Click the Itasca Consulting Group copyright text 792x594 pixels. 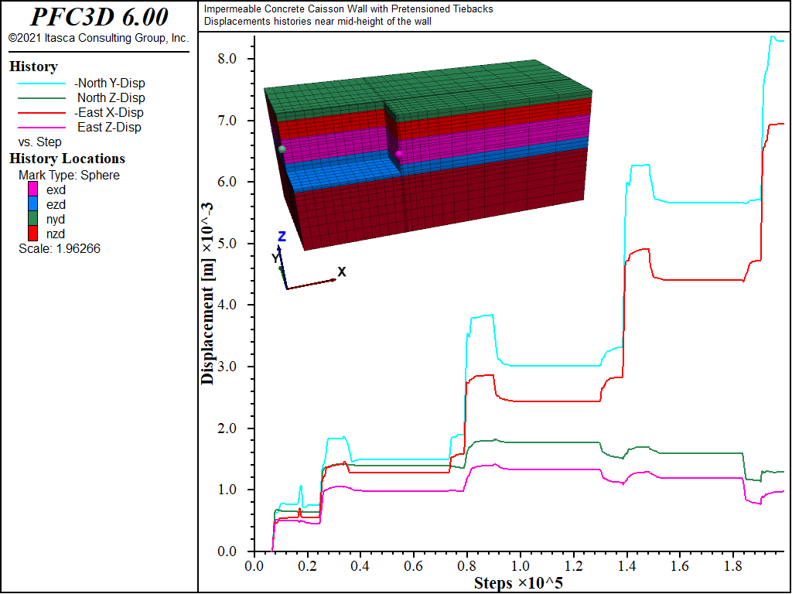(99, 39)
